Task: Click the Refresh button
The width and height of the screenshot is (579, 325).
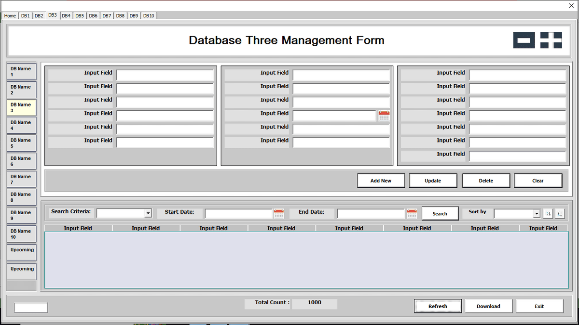Action: (x=438, y=306)
